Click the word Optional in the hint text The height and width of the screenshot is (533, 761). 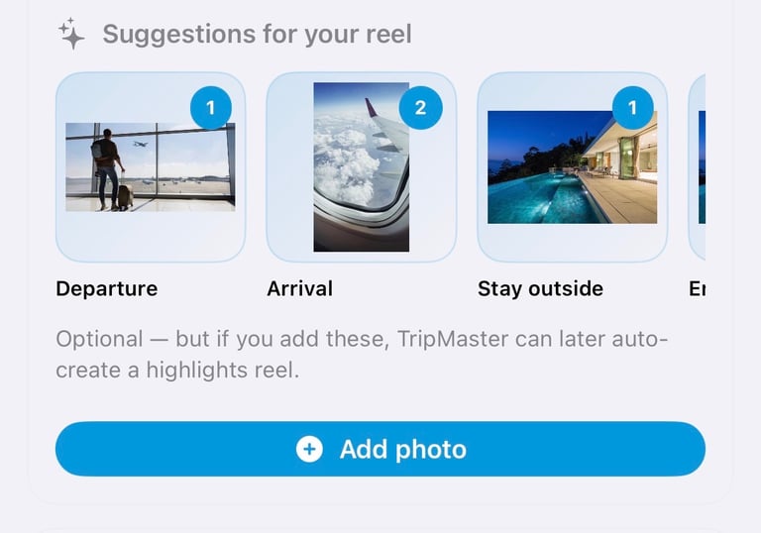[x=99, y=339]
